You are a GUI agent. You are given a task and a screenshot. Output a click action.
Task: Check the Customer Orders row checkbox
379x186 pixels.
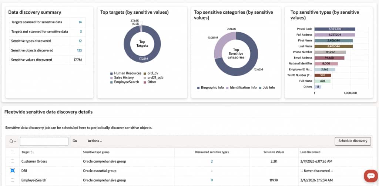point(13,161)
